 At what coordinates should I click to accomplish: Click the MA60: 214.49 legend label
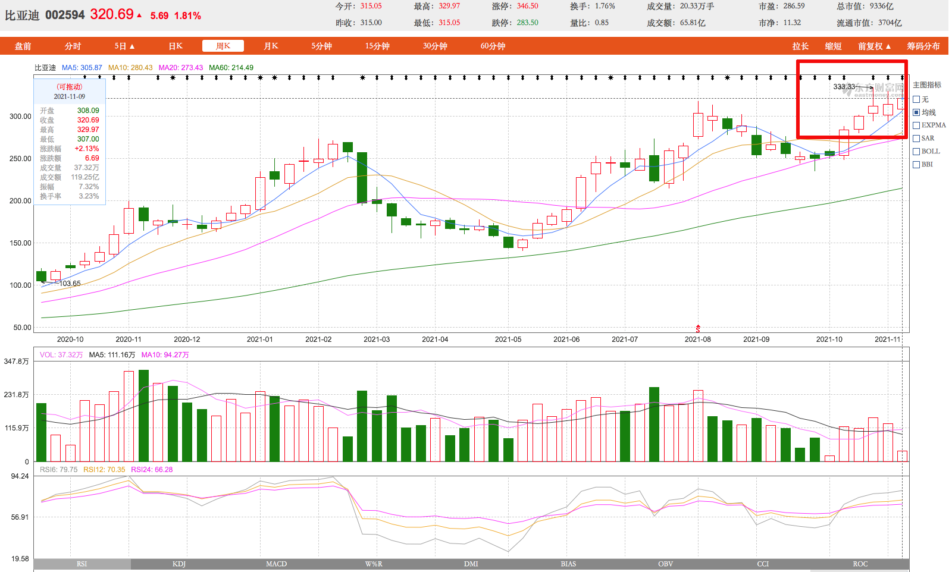[231, 68]
